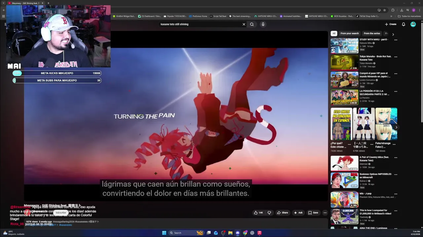Click the magnifier search button
This screenshot has width=423, height=237.
(252, 24)
